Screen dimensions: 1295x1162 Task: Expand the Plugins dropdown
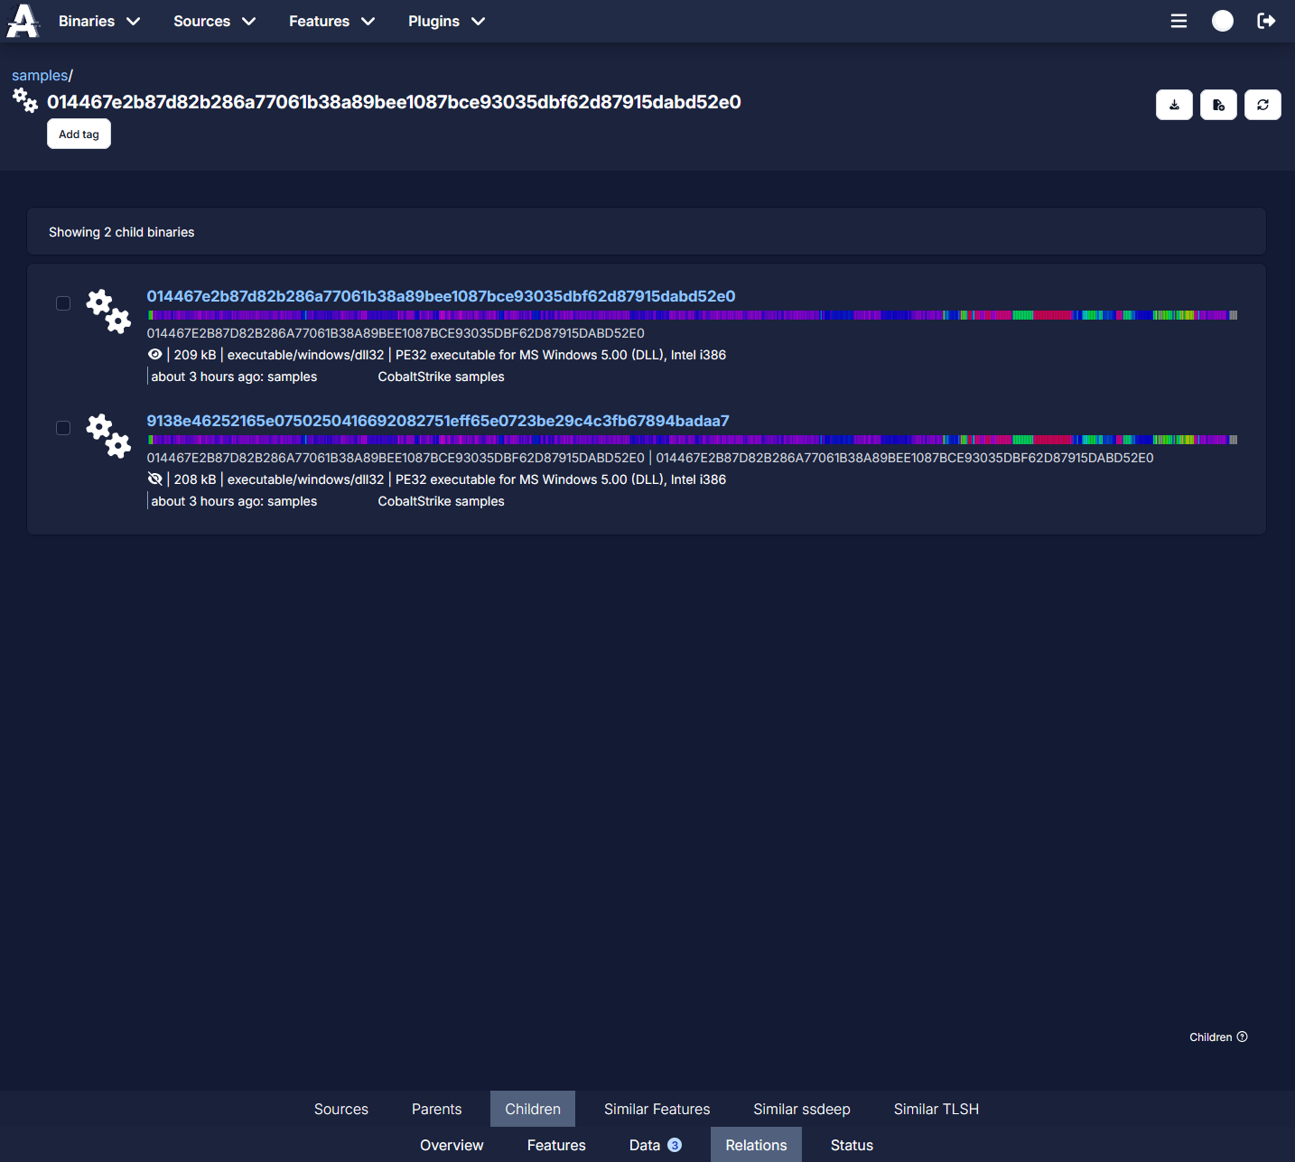(x=446, y=21)
